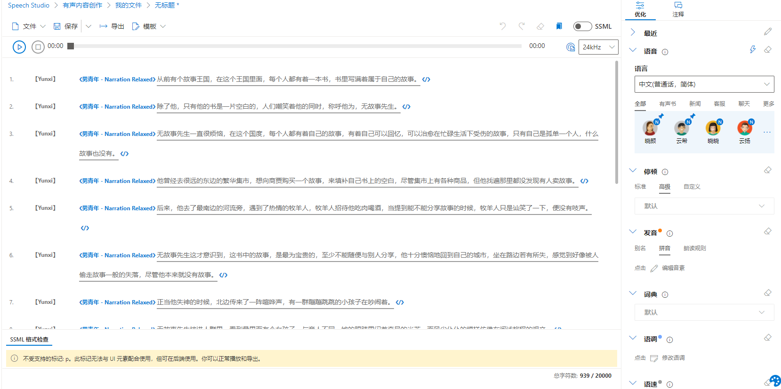Open the 模板 template menu

pyautogui.click(x=149, y=26)
